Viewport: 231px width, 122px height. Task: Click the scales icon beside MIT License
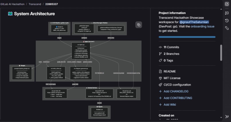click(x=160, y=78)
